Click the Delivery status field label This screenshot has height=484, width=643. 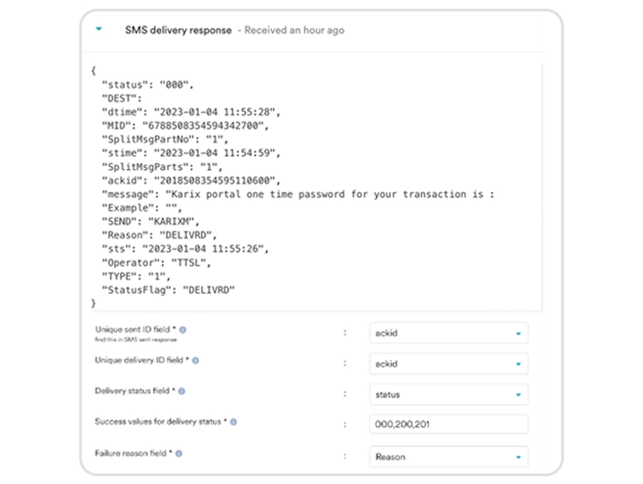click(135, 391)
